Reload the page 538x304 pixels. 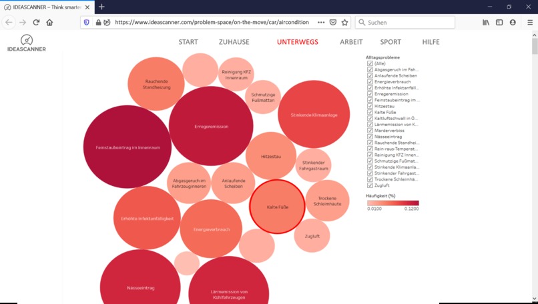click(x=36, y=22)
